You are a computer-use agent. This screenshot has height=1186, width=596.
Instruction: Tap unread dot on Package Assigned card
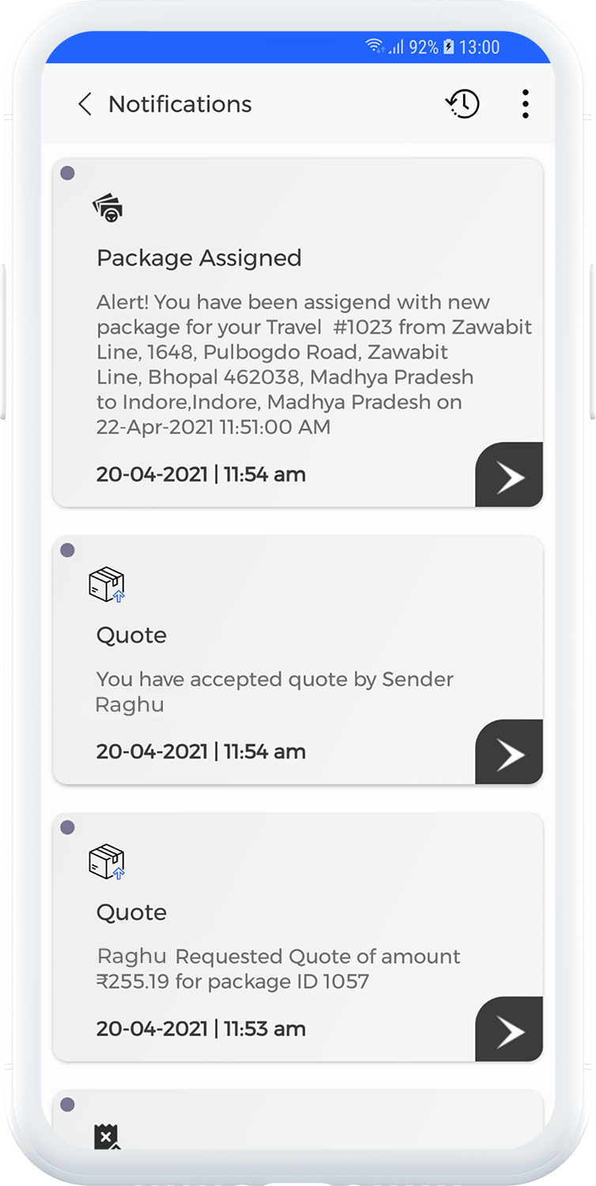coord(68,173)
